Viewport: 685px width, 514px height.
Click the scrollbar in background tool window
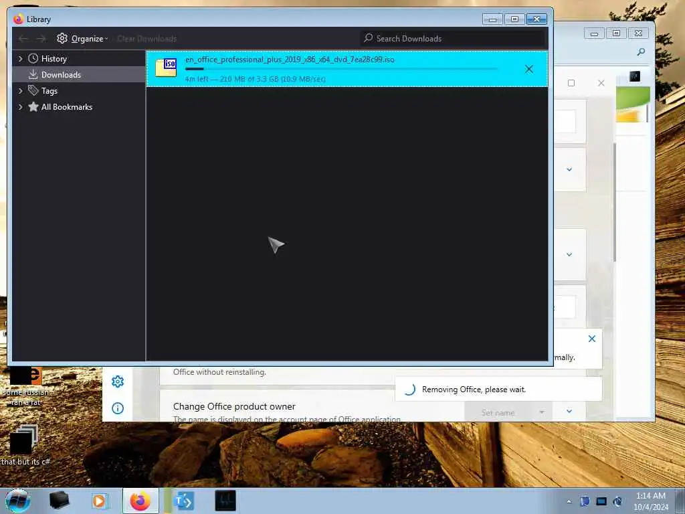pos(615,202)
